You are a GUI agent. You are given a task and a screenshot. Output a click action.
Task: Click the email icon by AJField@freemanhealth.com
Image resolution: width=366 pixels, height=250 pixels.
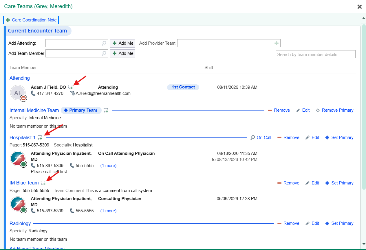click(x=72, y=93)
